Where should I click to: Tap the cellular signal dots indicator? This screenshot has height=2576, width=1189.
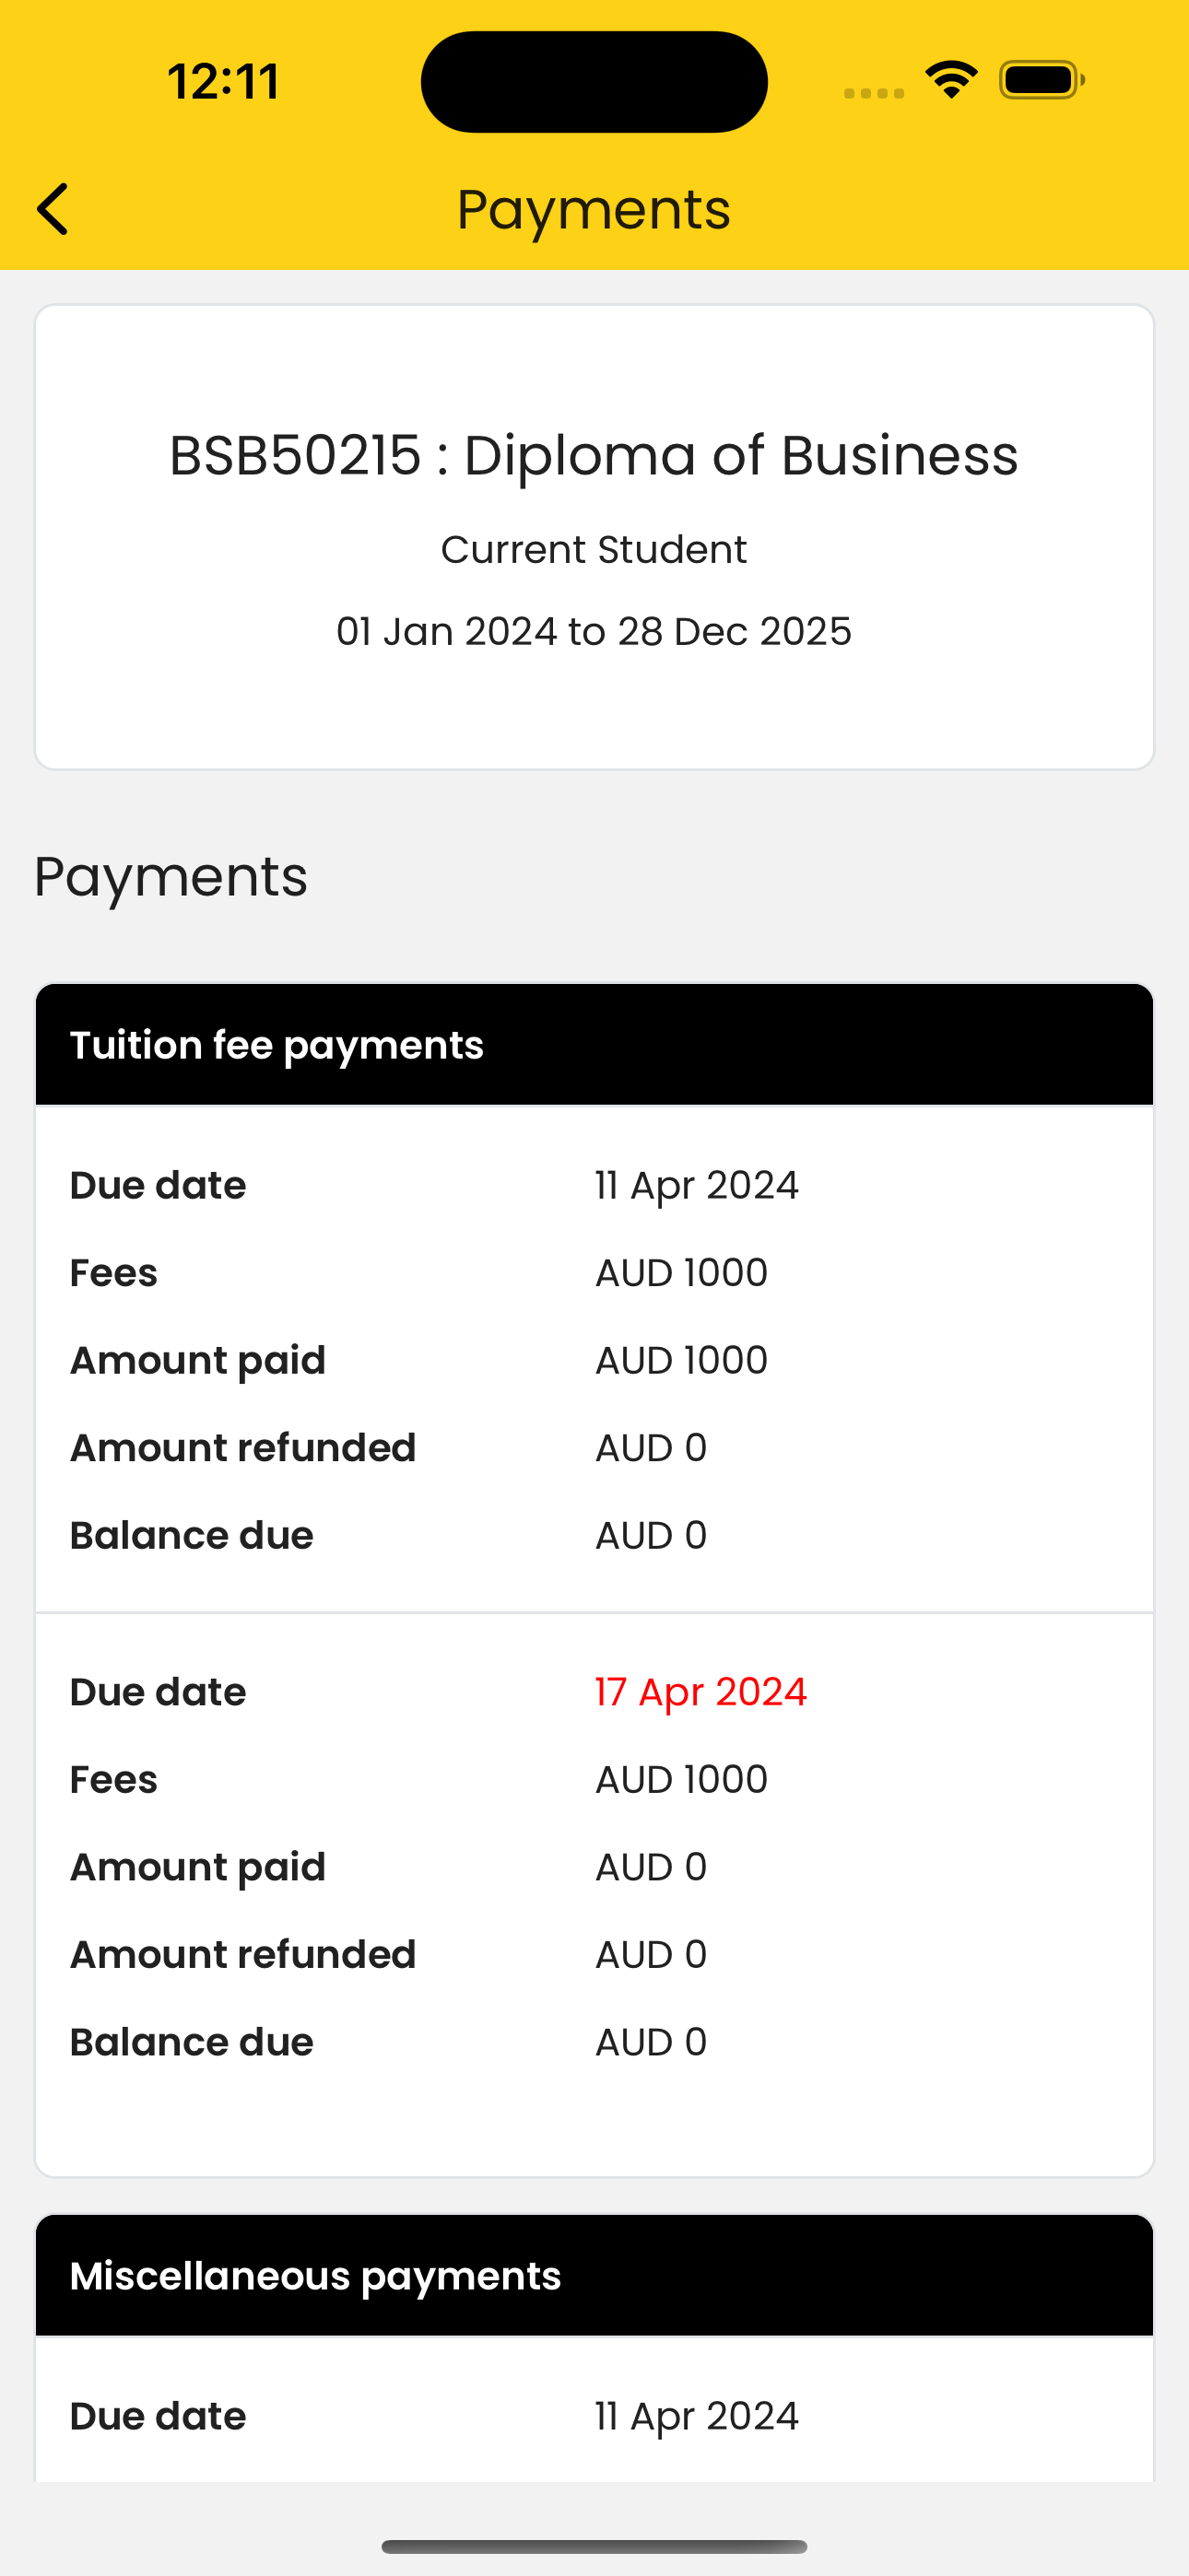point(874,93)
